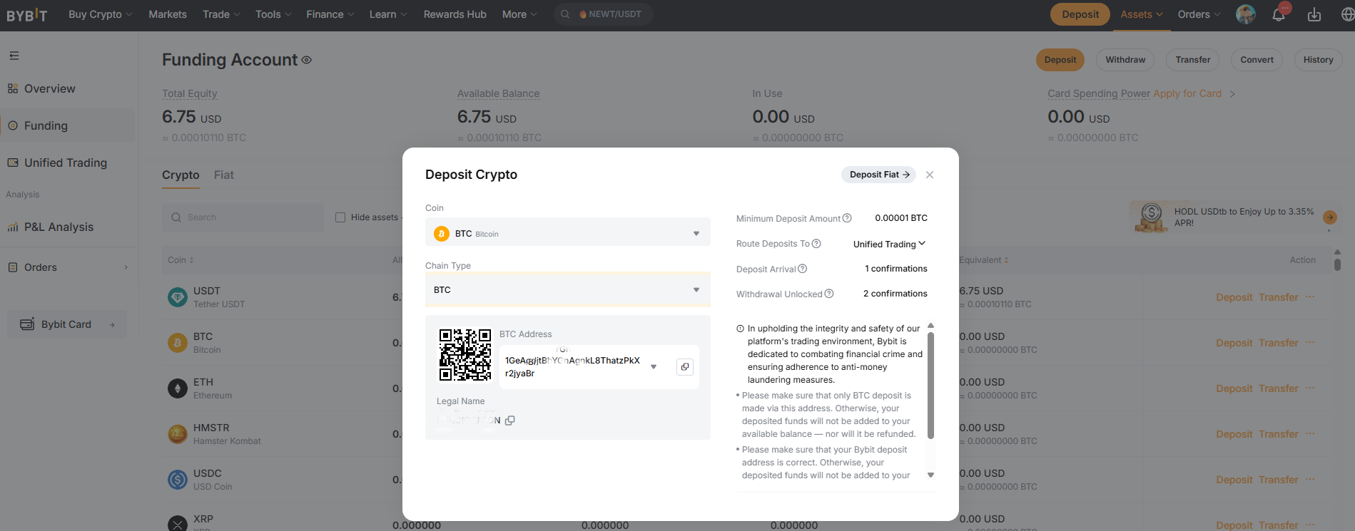Sort by the Equivalent column header
This screenshot has width=1355, height=531.
click(x=984, y=260)
